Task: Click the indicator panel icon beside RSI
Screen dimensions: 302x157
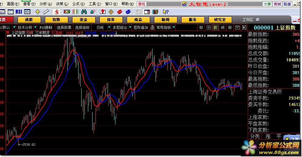Action: pos(27,12)
